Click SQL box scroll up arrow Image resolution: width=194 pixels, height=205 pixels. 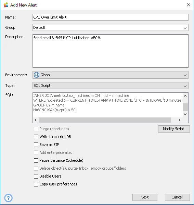[185, 96]
